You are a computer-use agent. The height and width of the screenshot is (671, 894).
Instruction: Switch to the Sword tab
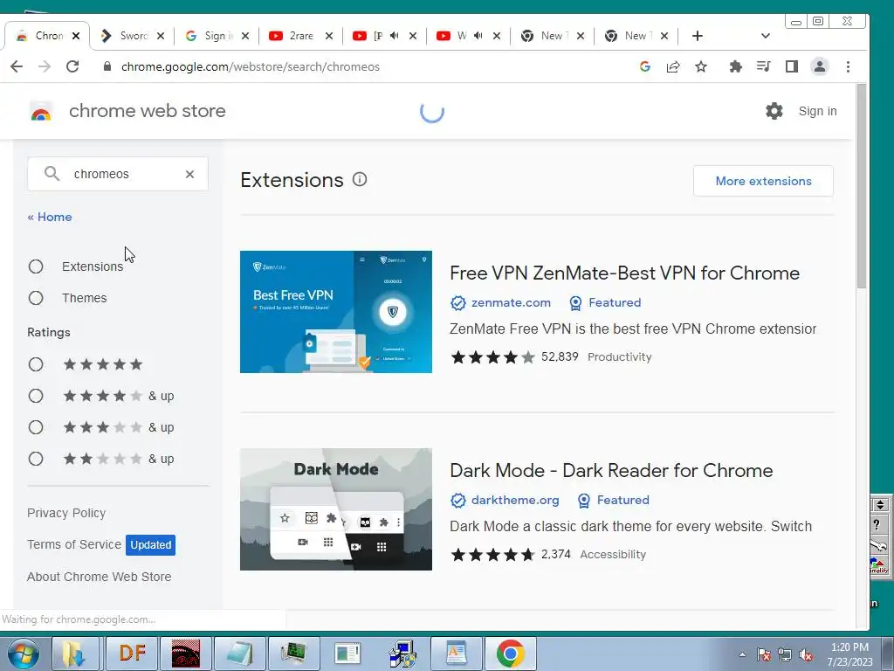pos(133,36)
